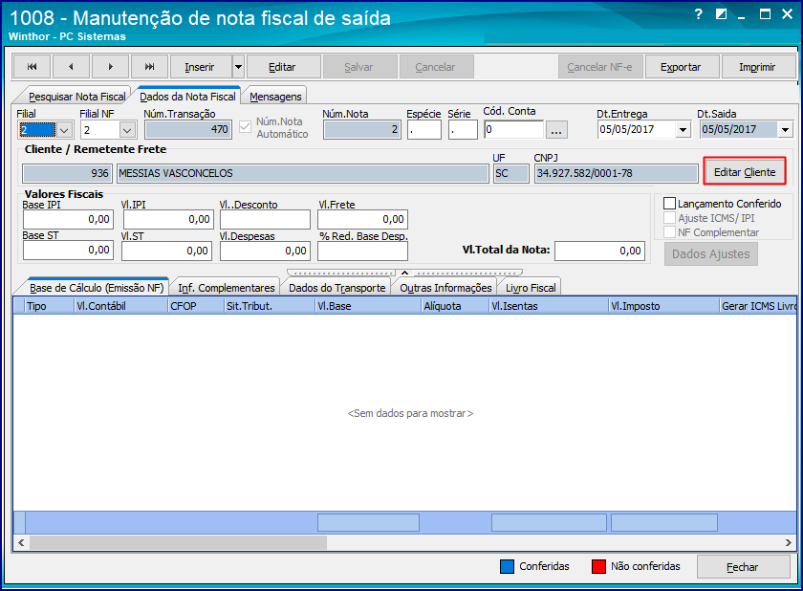
Task: Click the Vl.ST value field
Action: [x=166, y=251]
